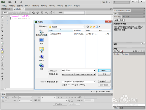The height and width of the screenshot is (110, 146).
Task: Select the 代码 (Code) view button
Action: (x=5, y=12)
